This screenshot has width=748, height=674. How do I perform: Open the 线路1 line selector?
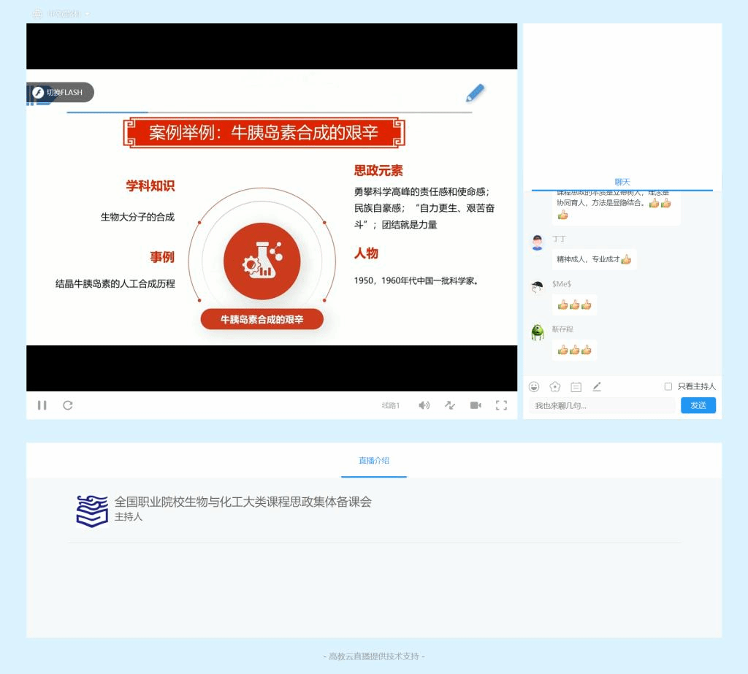[391, 405]
